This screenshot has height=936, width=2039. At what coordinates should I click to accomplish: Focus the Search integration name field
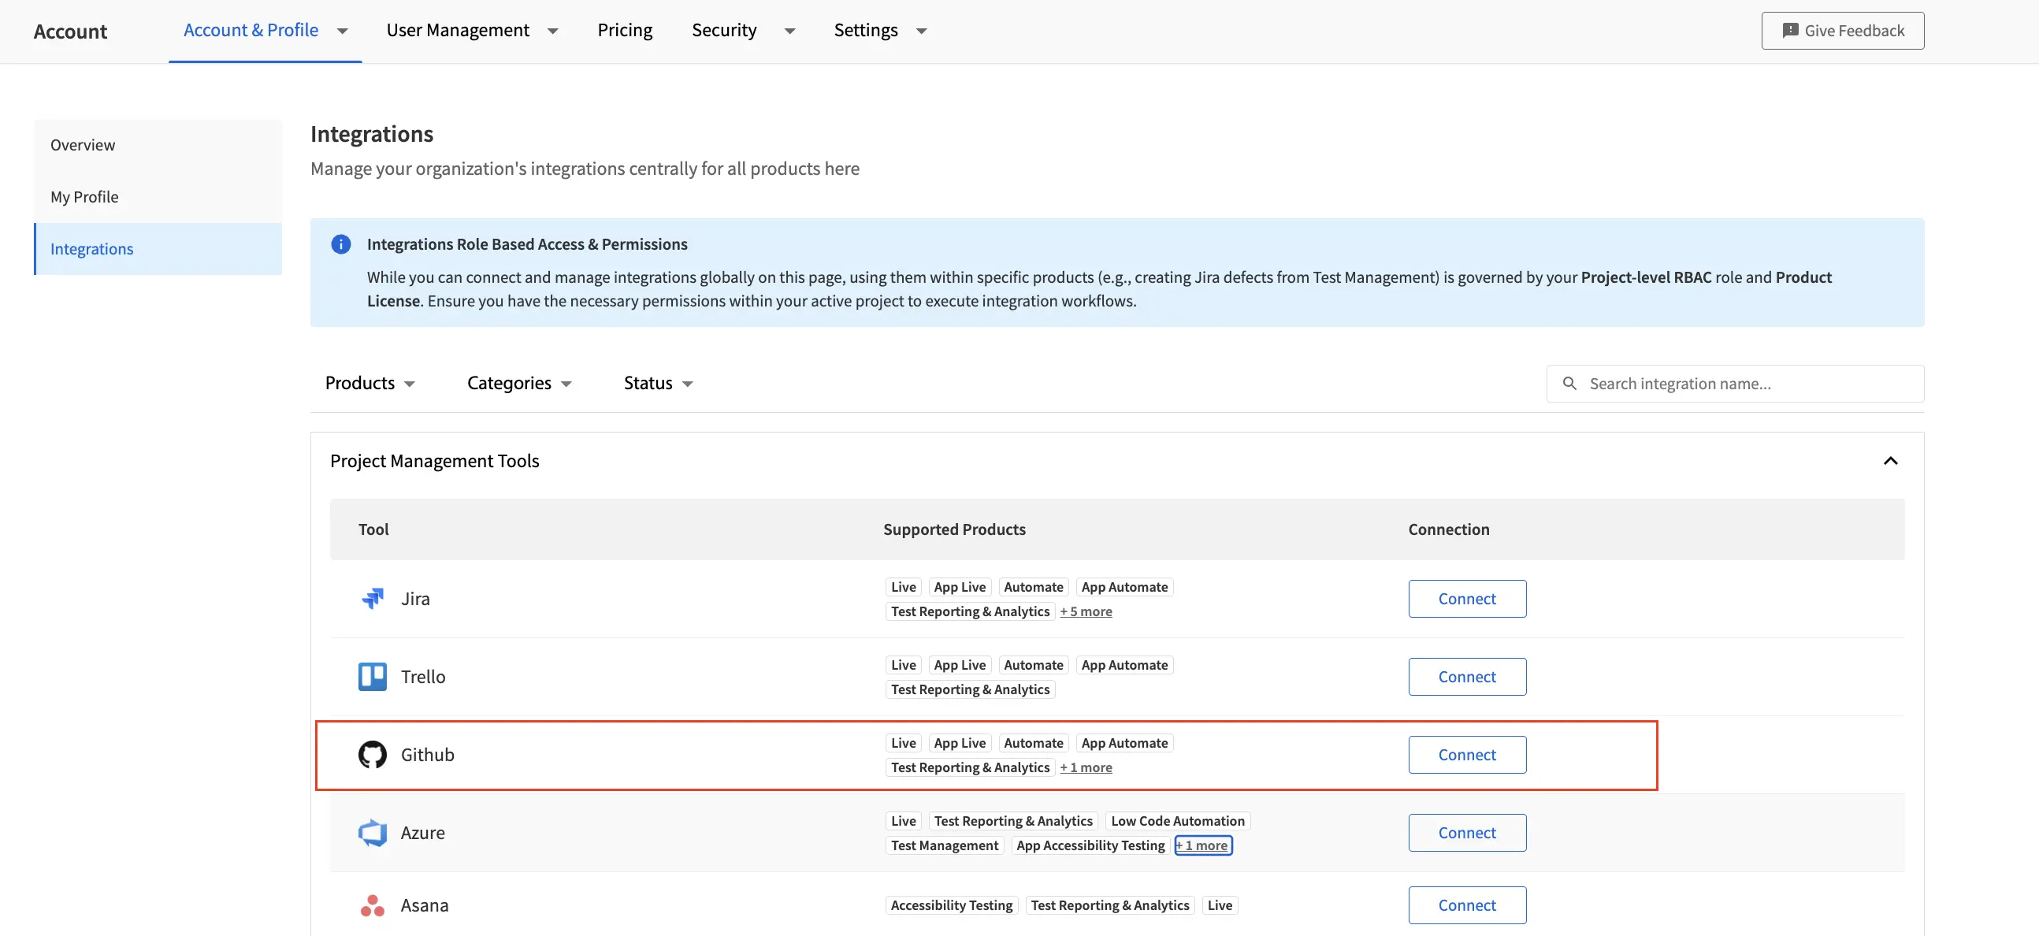click(x=1735, y=383)
